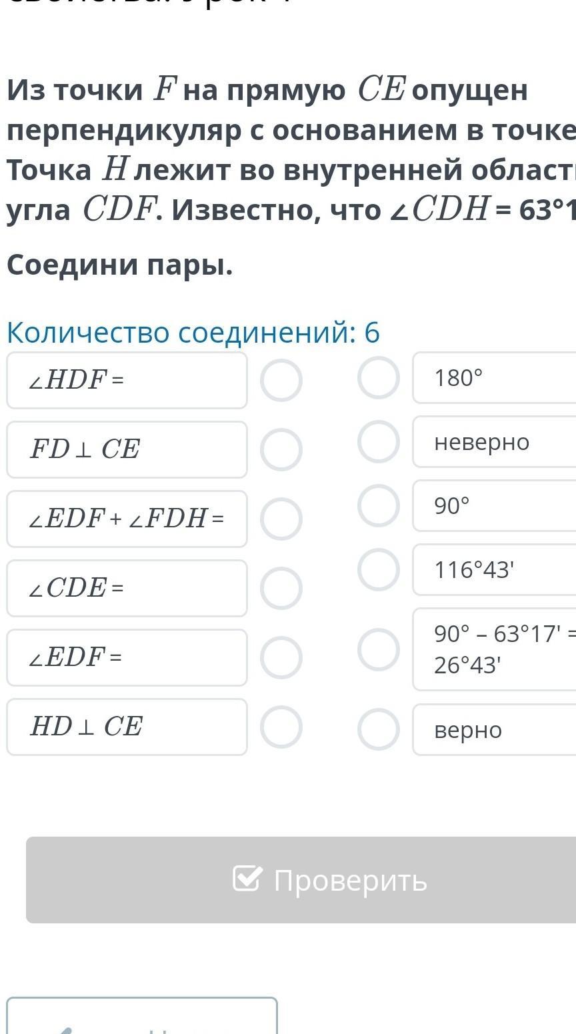Select the circle beside the 180° answer
This screenshot has height=1034, width=576.
tap(378, 377)
